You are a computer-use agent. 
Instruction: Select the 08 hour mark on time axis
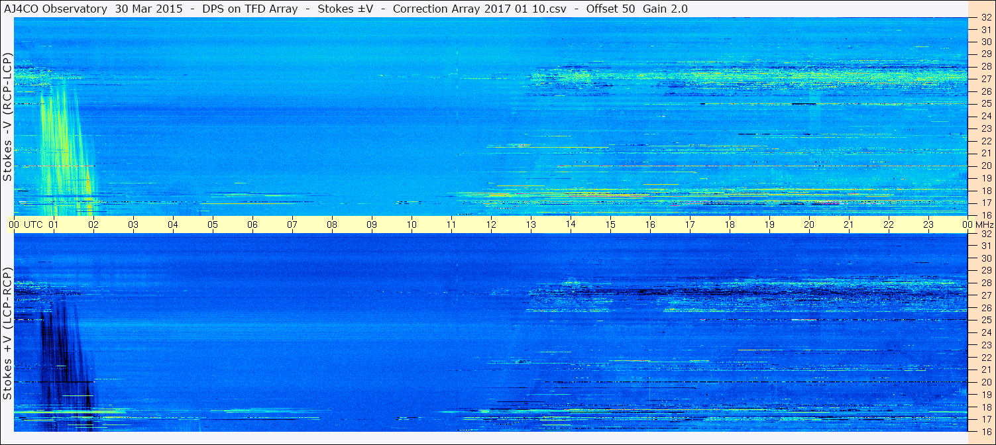(x=332, y=224)
